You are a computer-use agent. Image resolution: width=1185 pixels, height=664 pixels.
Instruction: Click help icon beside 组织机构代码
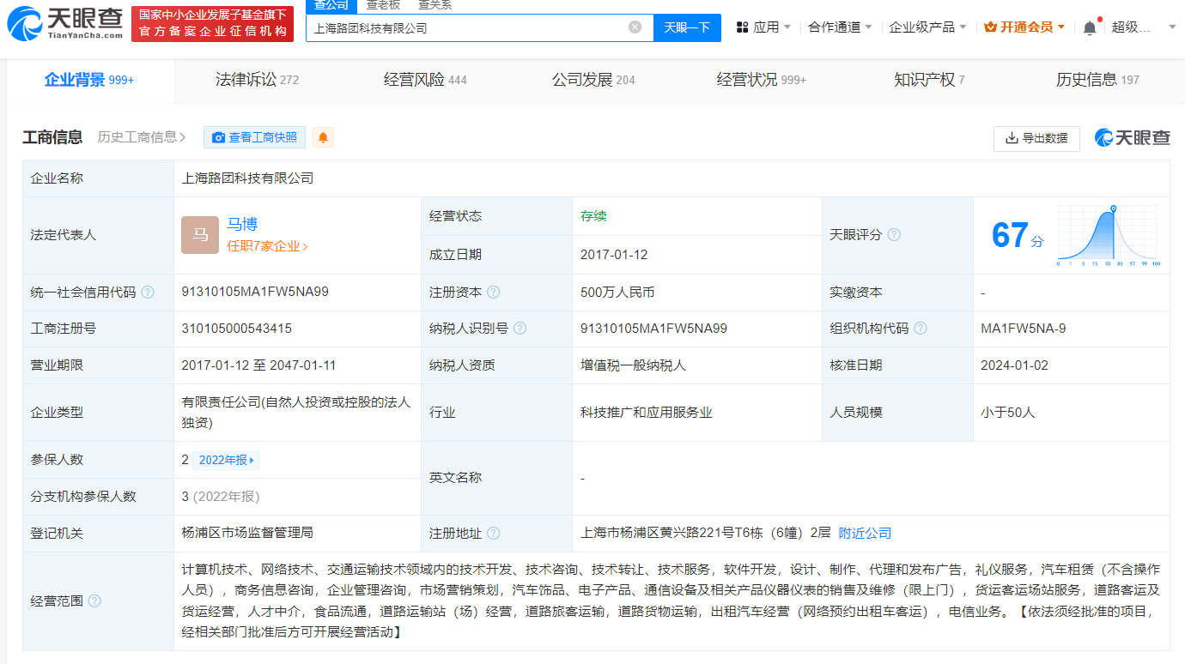[921, 329]
